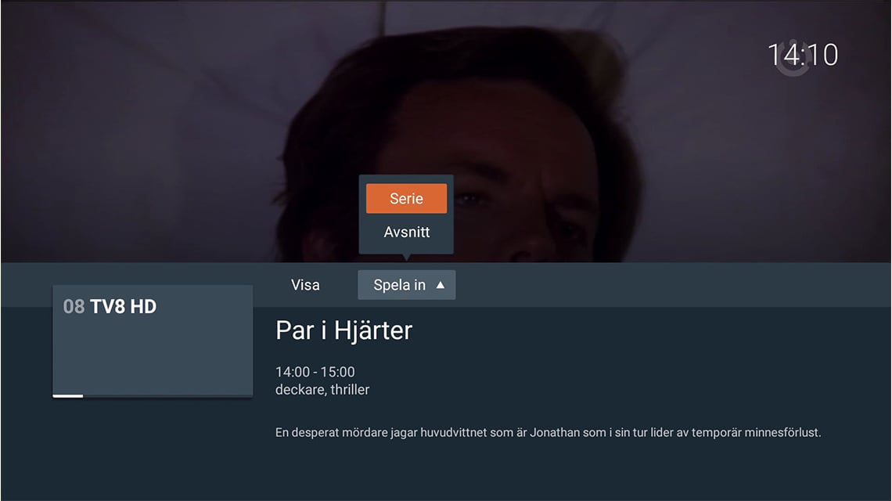Click the upward triangle beside Spela in
The height and width of the screenshot is (501, 892).
point(441,285)
